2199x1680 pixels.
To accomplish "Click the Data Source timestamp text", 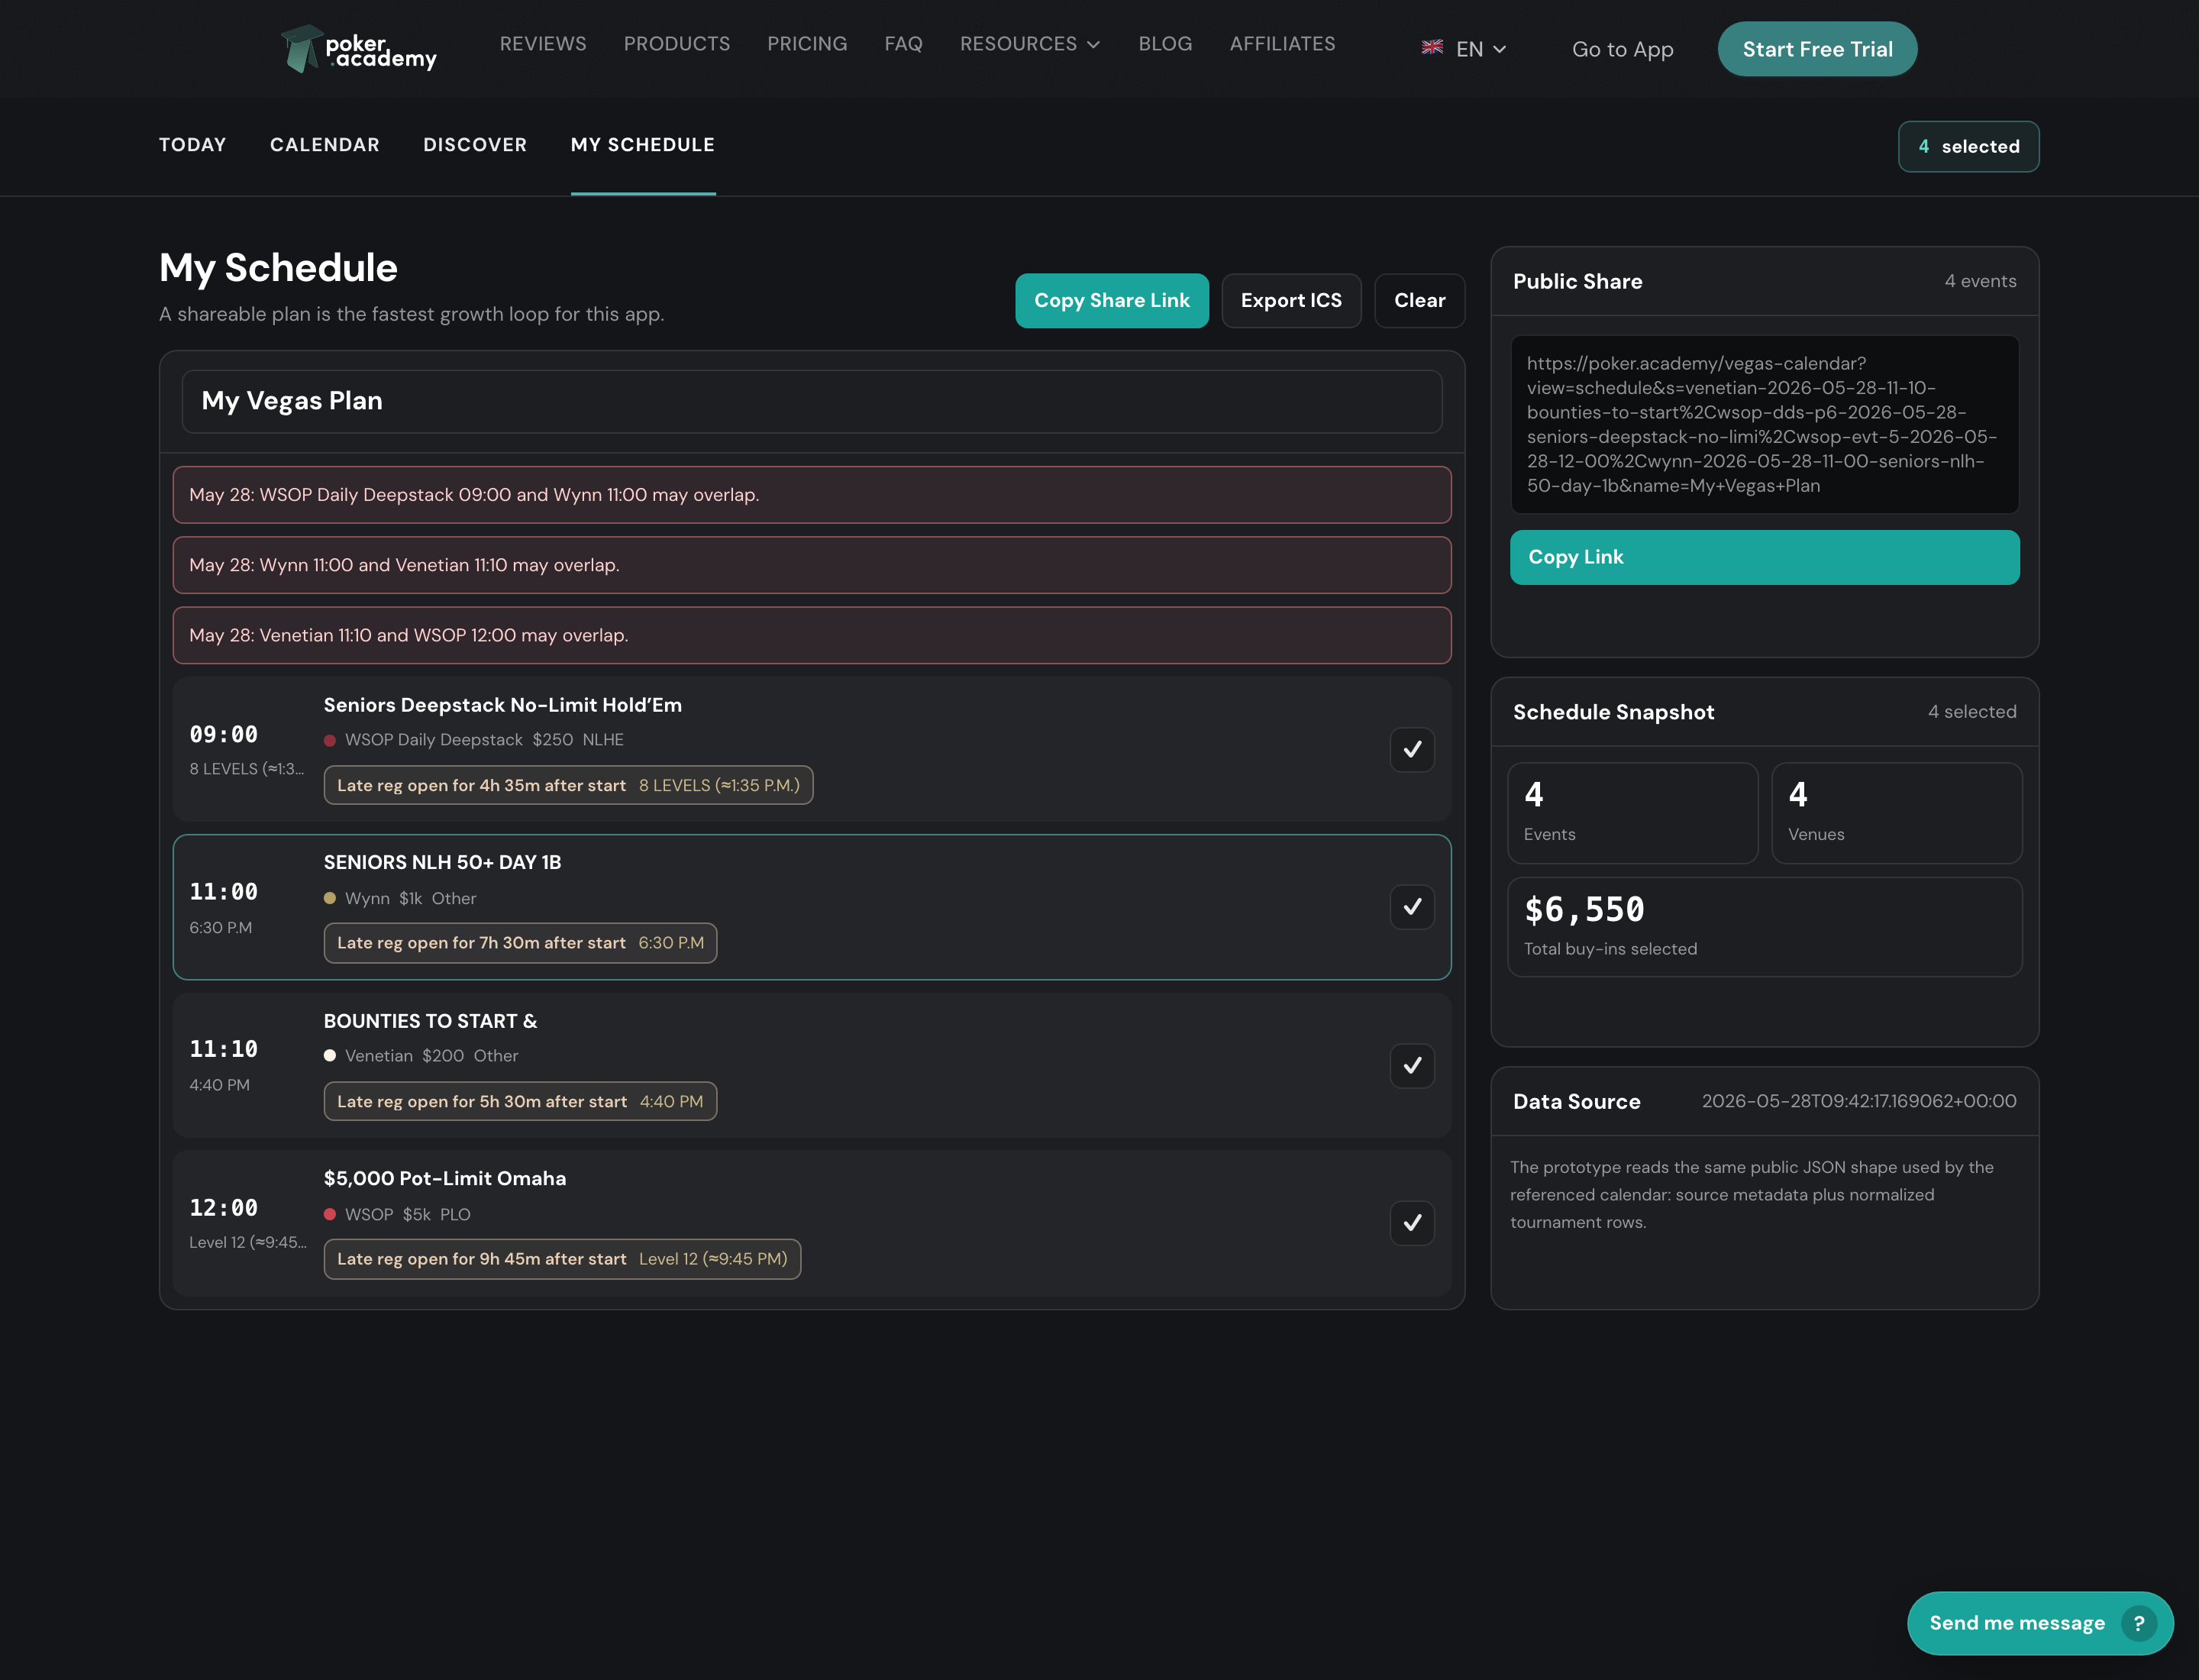I will click(x=1859, y=1101).
